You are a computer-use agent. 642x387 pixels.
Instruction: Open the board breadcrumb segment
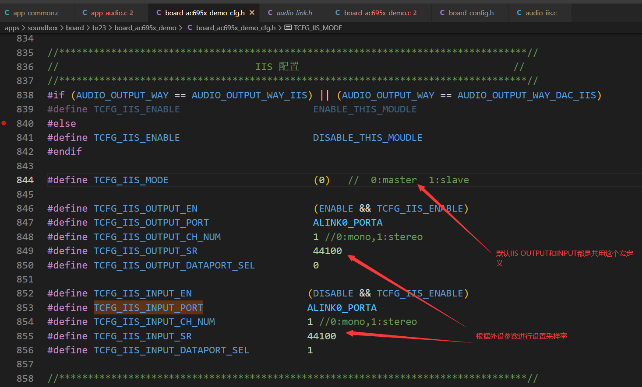point(75,28)
